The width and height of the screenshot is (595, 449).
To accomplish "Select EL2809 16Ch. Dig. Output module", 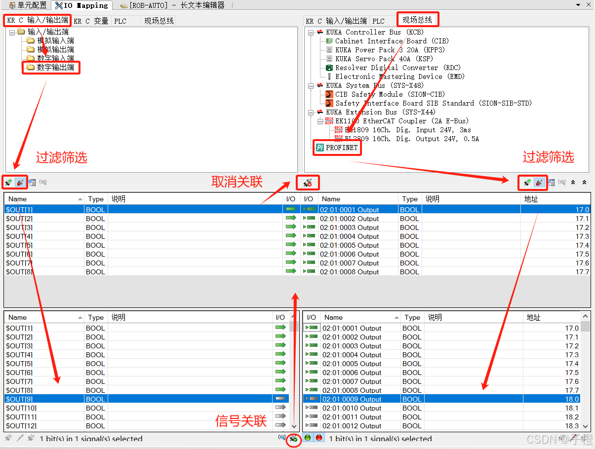I will coord(412,139).
